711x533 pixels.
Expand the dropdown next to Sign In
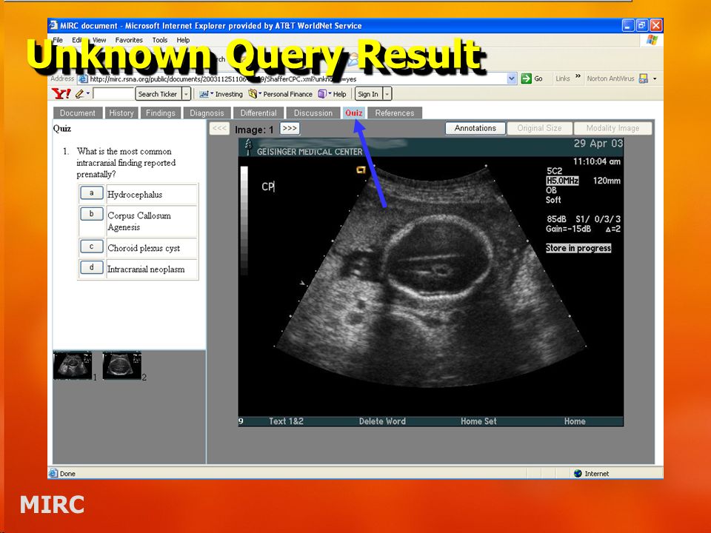pos(387,94)
